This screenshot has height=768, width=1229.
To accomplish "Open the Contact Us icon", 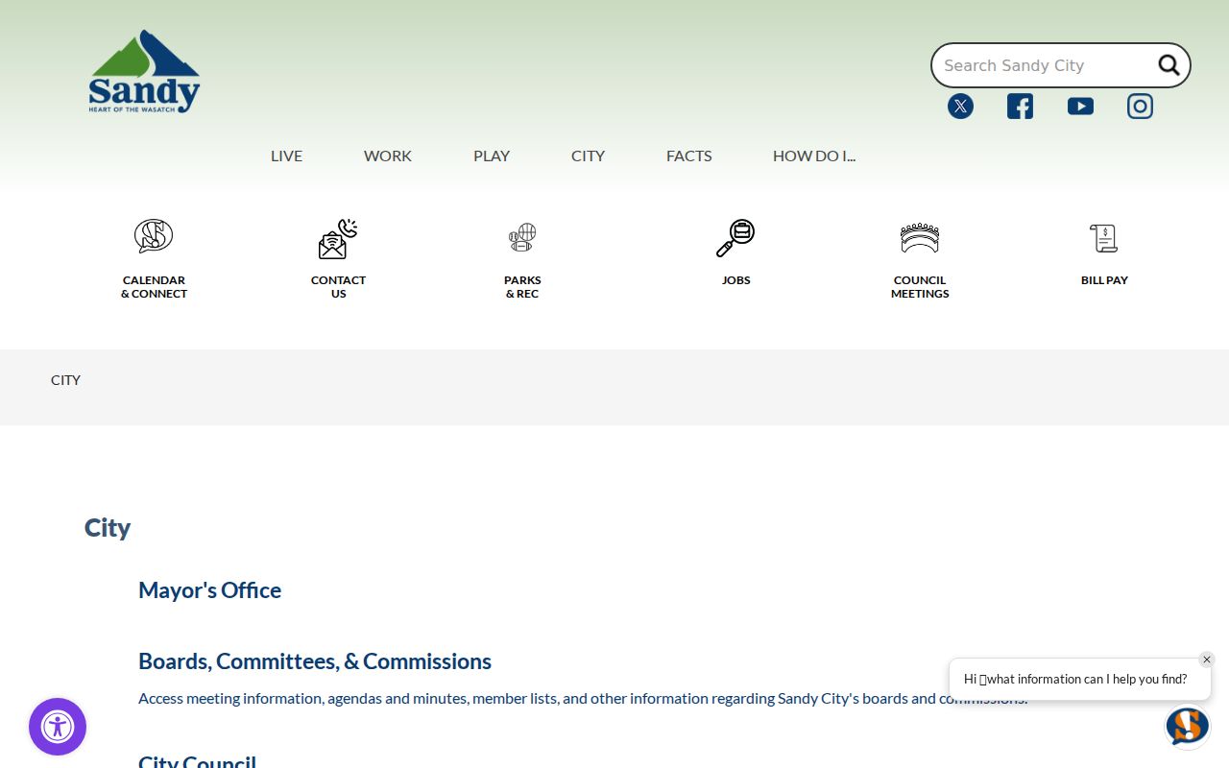I will point(338,238).
